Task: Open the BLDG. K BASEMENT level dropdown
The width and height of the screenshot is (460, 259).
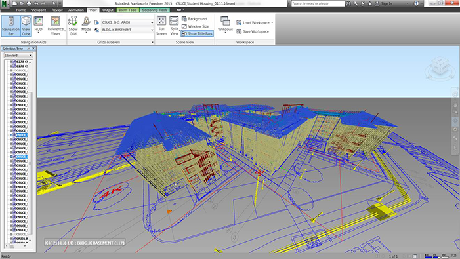Action: coord(127,30)
